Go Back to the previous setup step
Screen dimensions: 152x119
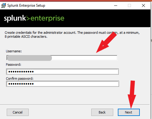[x=102, y=112]
